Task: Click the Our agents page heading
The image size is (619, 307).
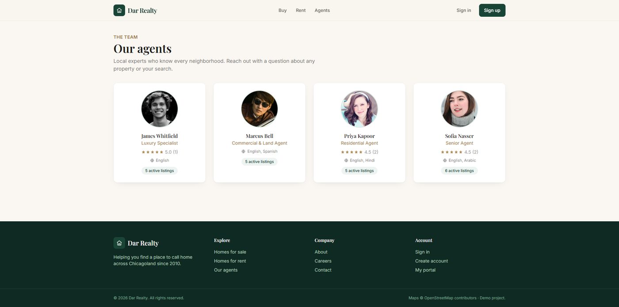Action: coord(142,48)
